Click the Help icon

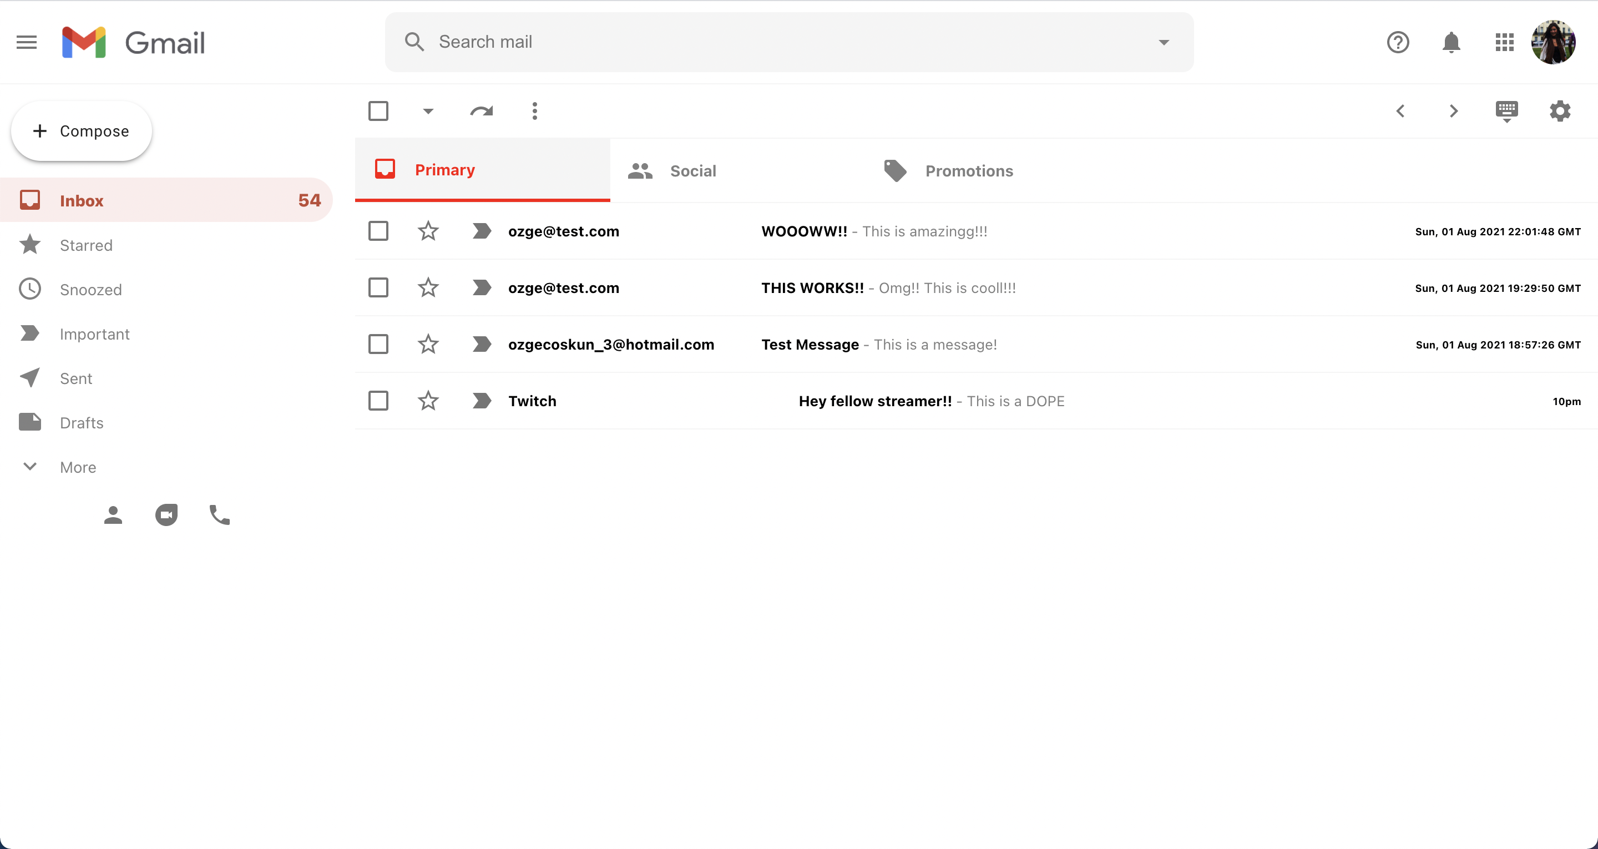[x=1397, y=42]
